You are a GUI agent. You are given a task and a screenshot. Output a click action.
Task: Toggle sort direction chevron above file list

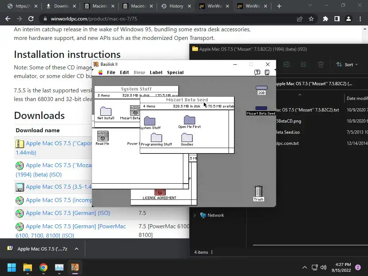(x=300, y=95)
